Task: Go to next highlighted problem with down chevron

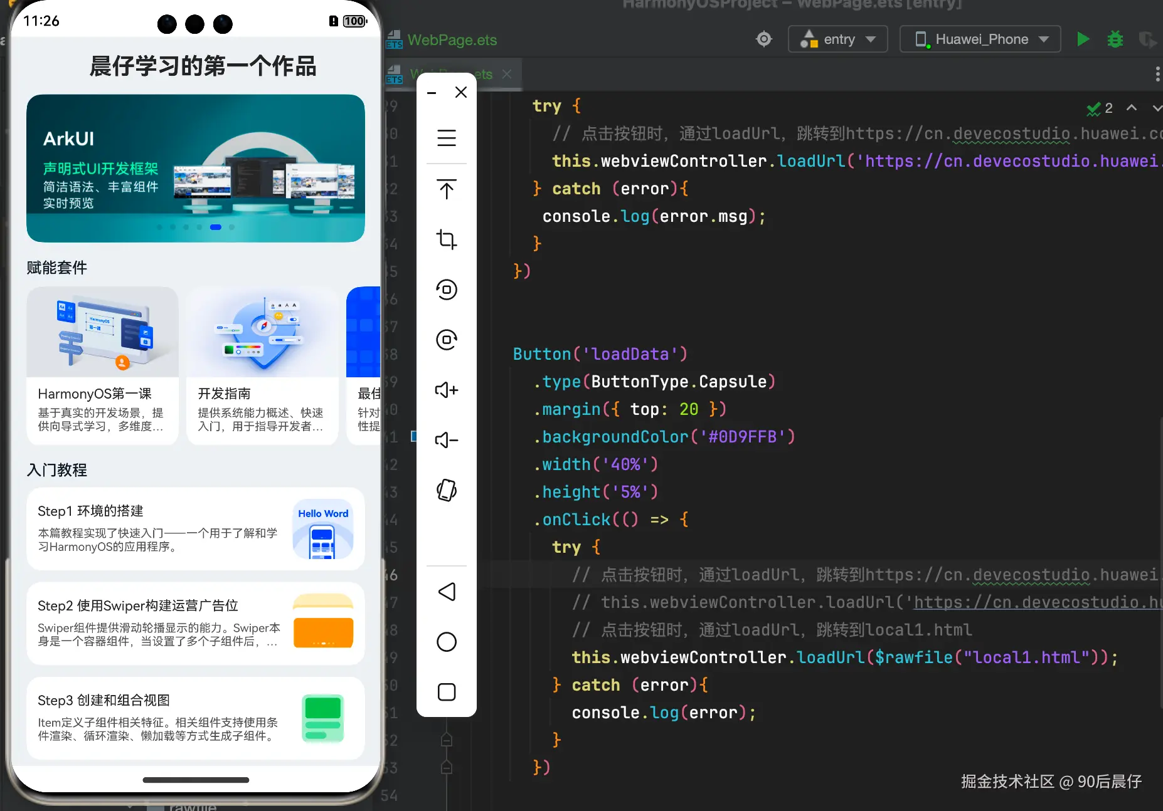Action: click(1156, 108)
